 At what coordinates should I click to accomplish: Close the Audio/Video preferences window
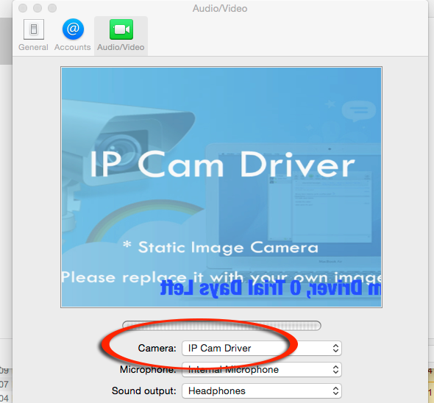[23, 8]
